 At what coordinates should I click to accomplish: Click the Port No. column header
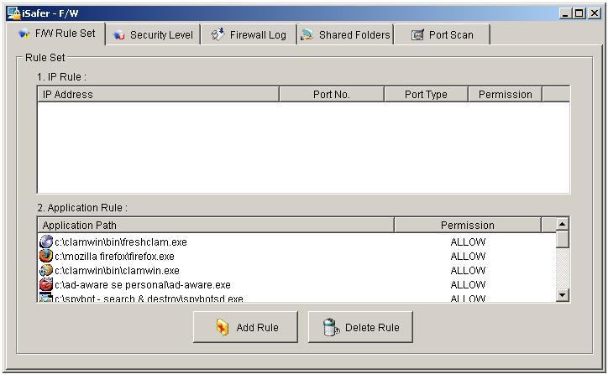tap(332, 95)
